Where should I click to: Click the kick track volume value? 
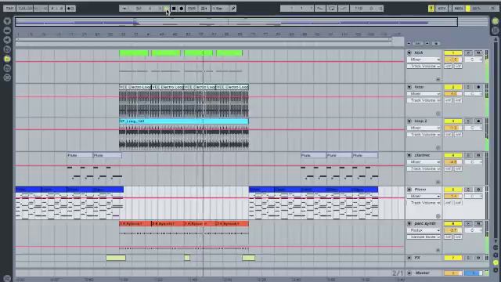click(452, 60)
